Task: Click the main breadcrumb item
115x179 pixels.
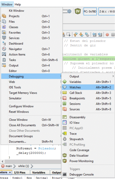Action: click(x=9, y=166)
